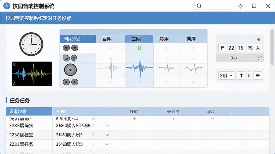Toggle the bottom green checkbox in the 抛屏 column
The height and width of the screenshot is (154, 275).
point(194,82)
